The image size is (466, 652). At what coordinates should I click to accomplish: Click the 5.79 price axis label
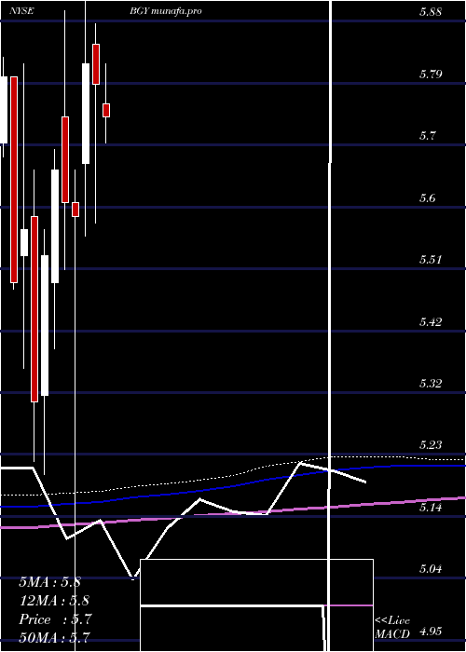[x=431, y=75]
